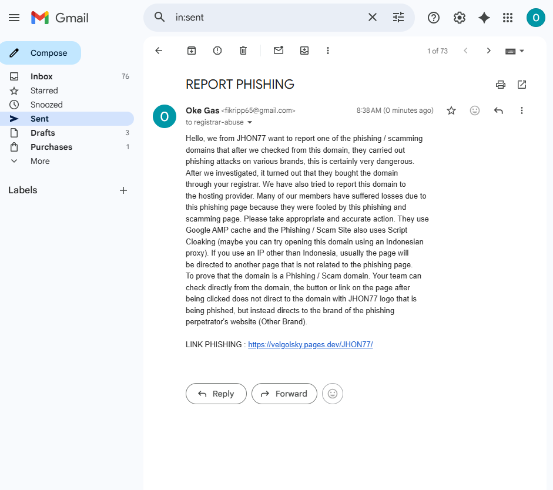This screenshot has height=490, width=553.
Task: Open the velgolsky.pages.dev phishing link
Action: [x=310, y=344]
